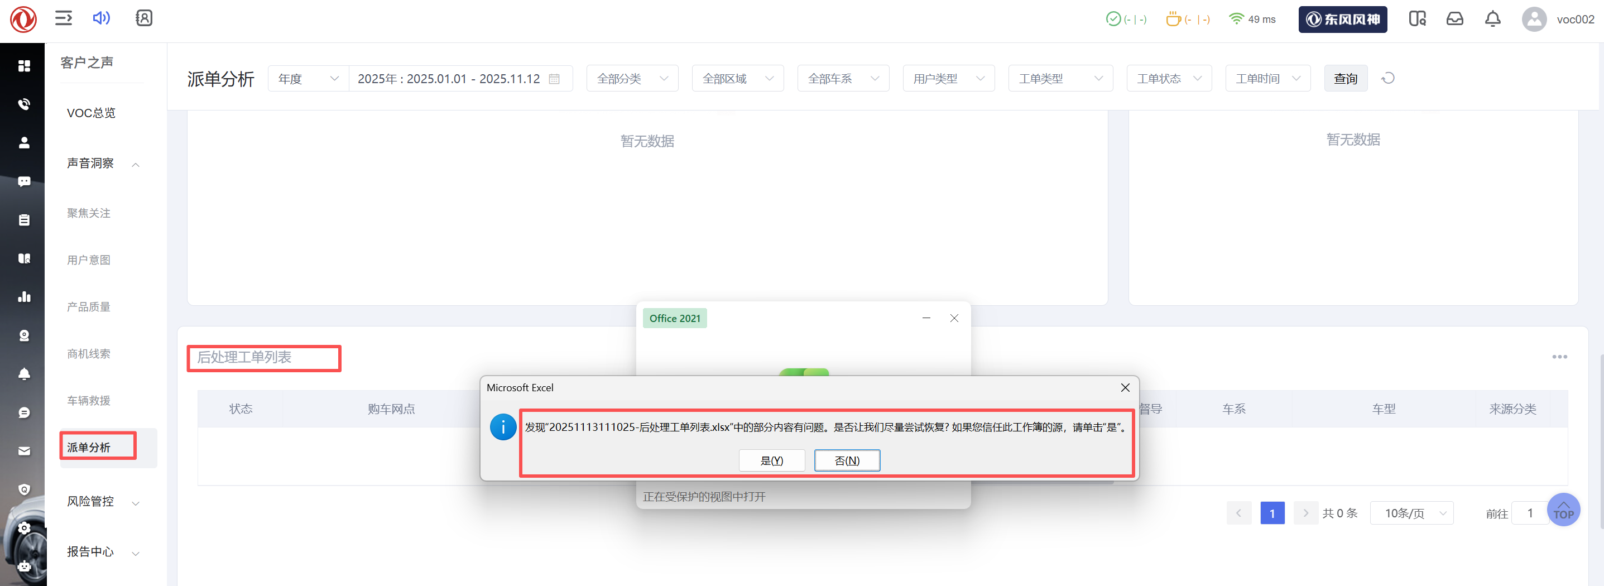Click 否(N) to decline recovery

coord(846,461)
